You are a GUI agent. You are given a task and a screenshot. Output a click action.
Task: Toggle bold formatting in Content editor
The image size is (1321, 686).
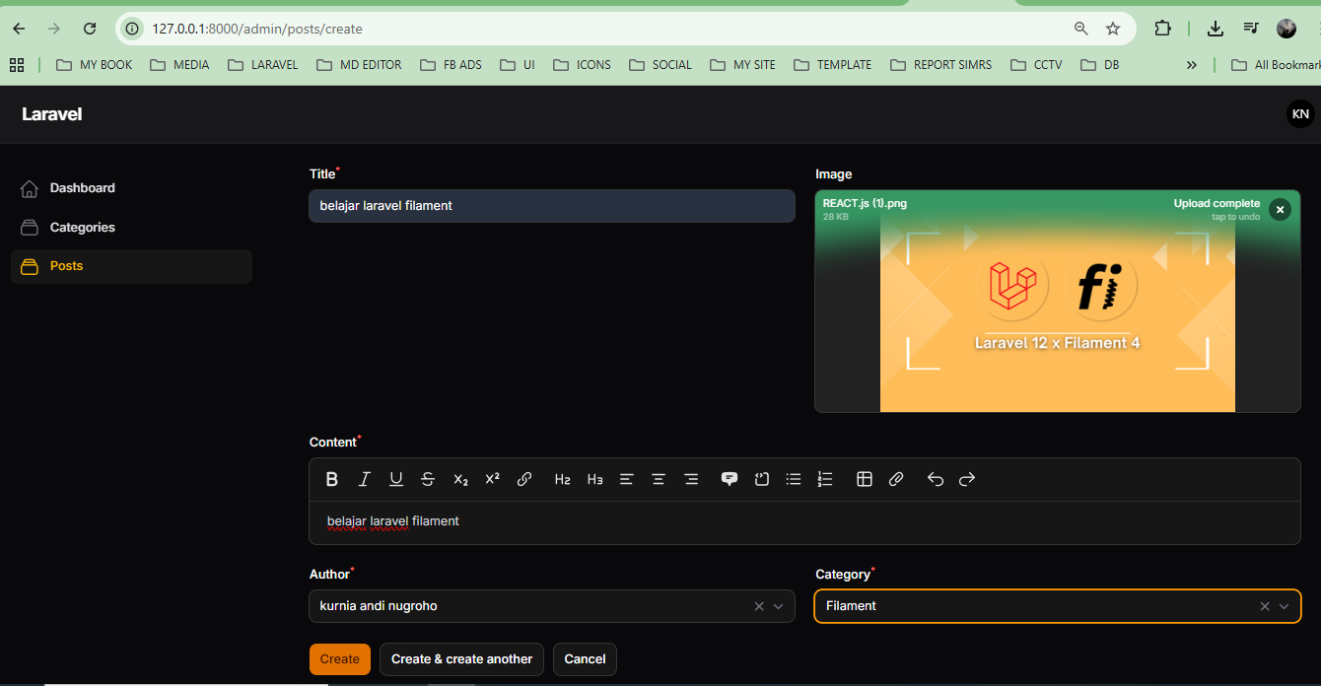(x=332, y=479)
